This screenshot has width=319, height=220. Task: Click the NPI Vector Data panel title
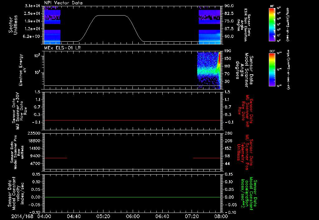[x=63, y=3]
